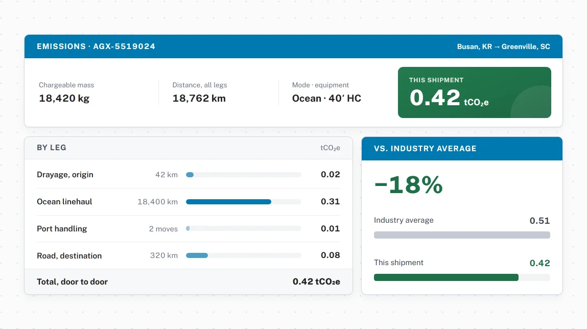The image size is (587, 329).
Task: Click the VS. INDUSTRY AVERAGE panel header
Action: pos(462,149)
